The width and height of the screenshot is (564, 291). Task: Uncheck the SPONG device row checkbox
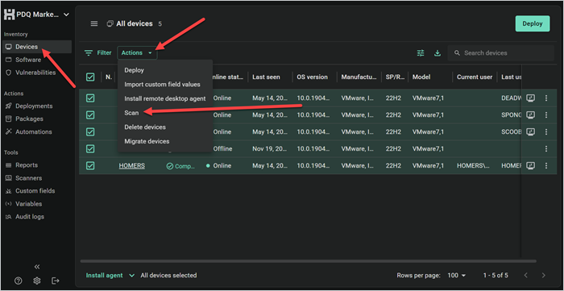tap(90, 115)
